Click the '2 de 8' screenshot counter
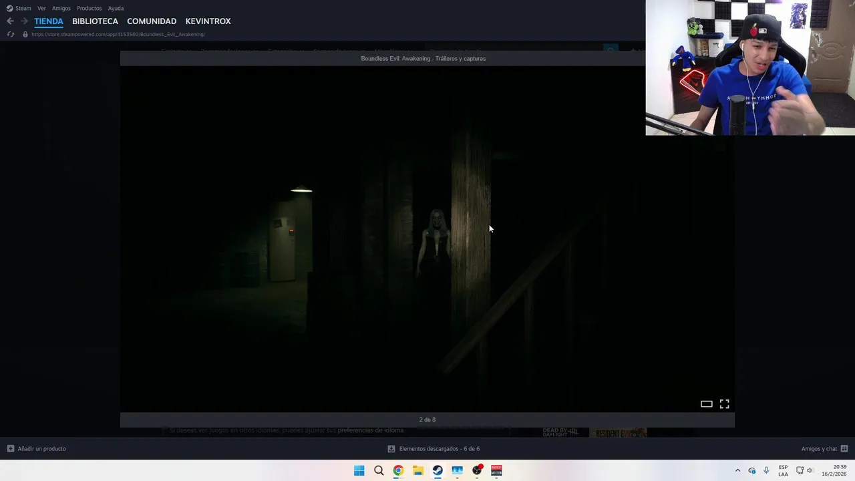855x481 pixels. 427,420
